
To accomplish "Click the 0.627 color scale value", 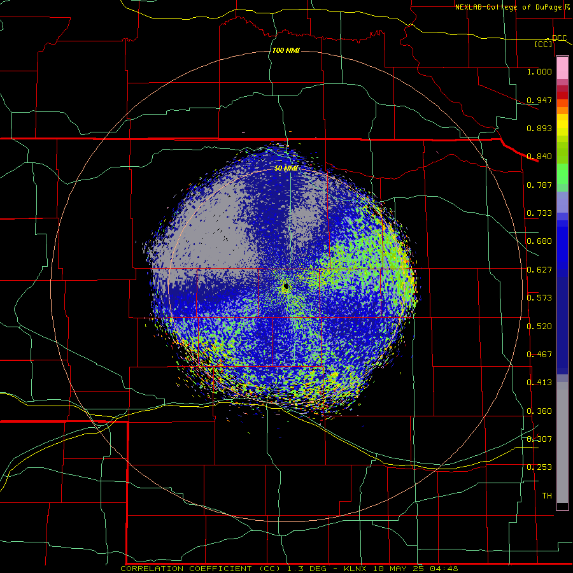I will pyautogui.click(x=539, y=270).
